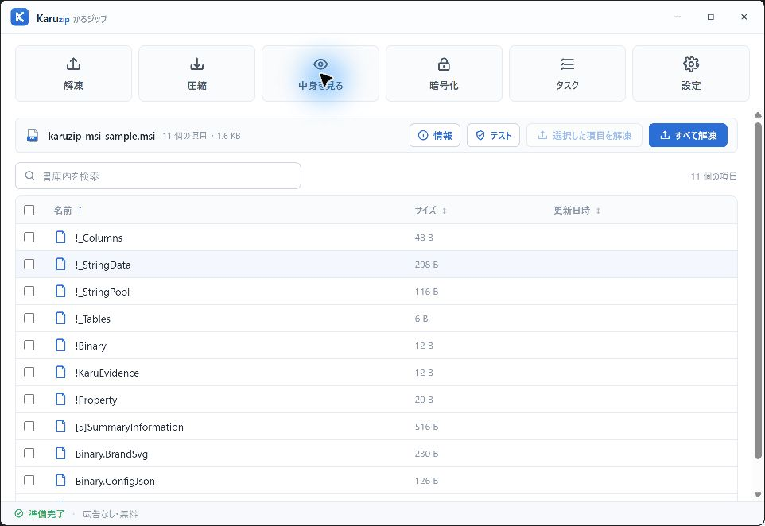Minimize the Karuzip window
The width and height of the screenshot is (765, 526).
point(678,17)
